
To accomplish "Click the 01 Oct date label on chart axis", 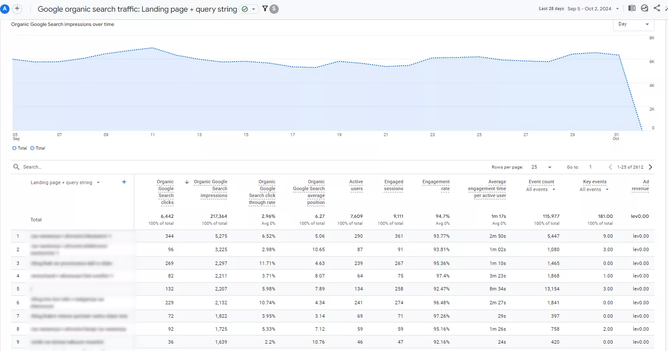I will 616,137.
